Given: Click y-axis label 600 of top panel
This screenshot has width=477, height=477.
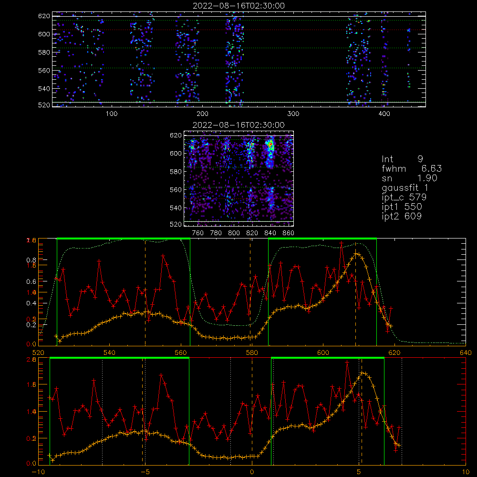Looking at the screenshot, I should (x=44, y=34).
